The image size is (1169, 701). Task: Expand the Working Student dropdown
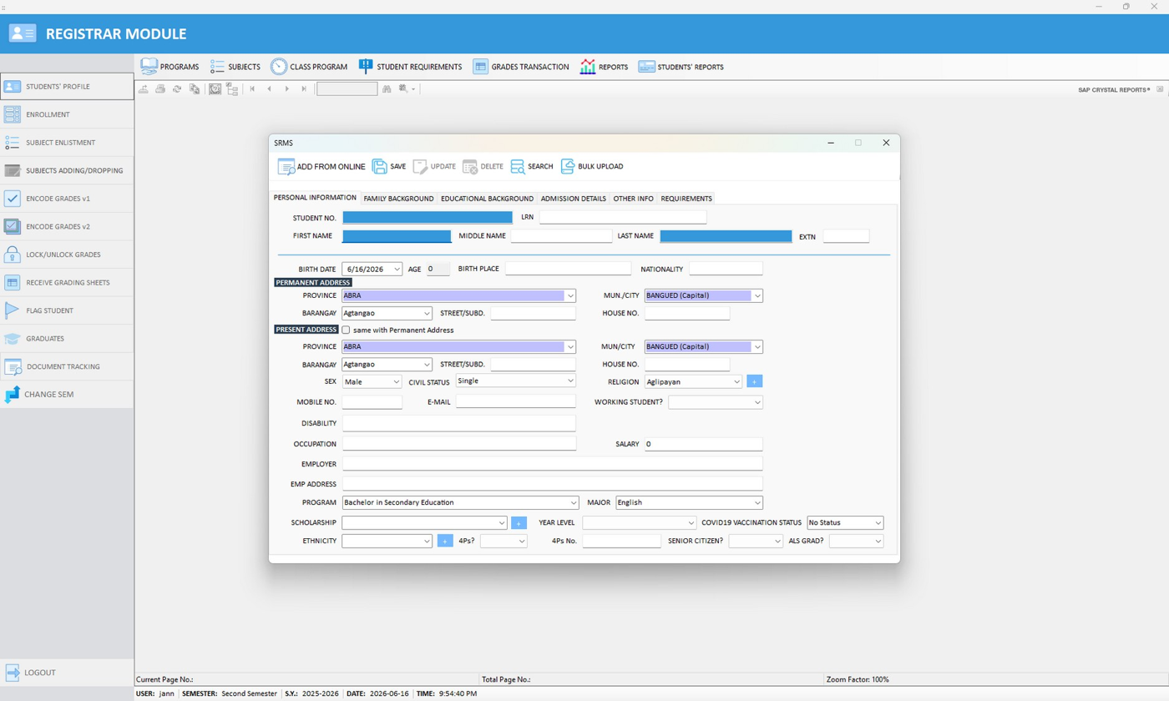tap(757, 402)
